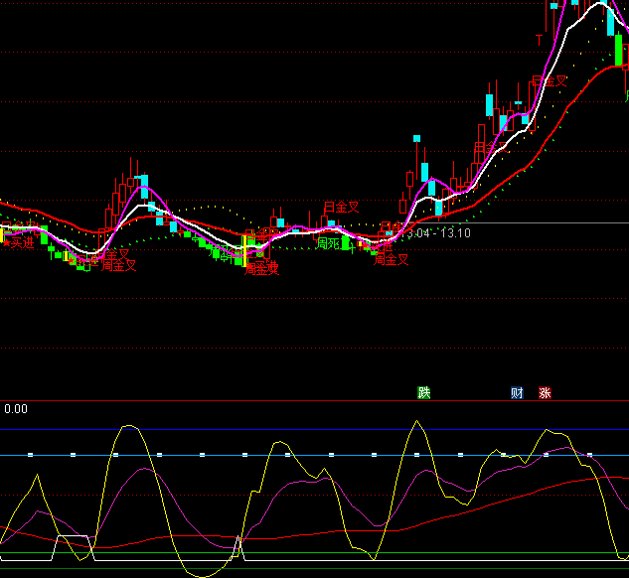Image resolution: width=629 pixels, height=578 pixels.
Task: Click the tall green candlestick near right edge
Action: pyautogui.click(x=620, y=52)
